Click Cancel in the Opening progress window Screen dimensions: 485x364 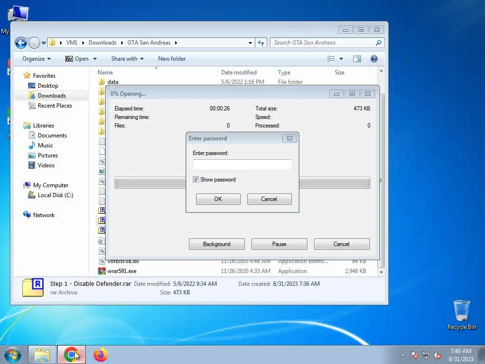click(341, 244)
